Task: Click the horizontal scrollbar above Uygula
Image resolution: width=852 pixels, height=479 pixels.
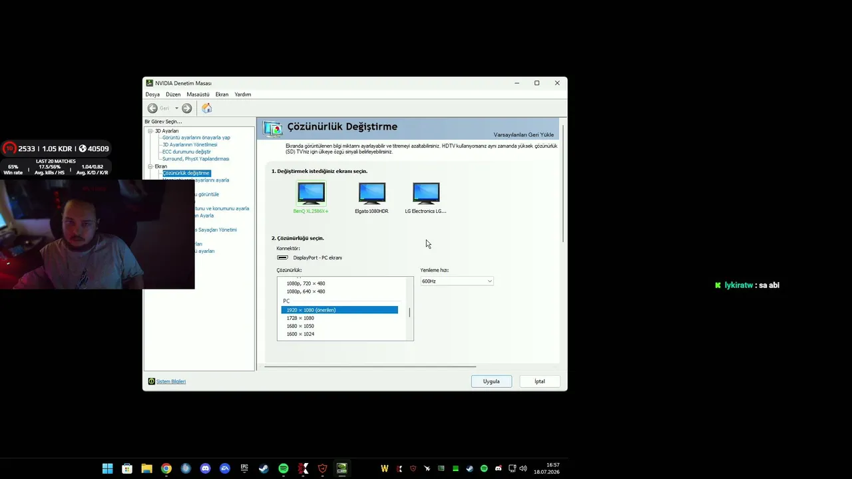Action: (x=370, y=367)
